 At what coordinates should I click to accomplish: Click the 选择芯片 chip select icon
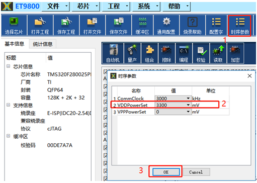coord(14,25)
